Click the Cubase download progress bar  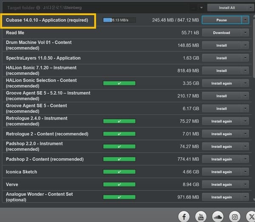[119, 20]
